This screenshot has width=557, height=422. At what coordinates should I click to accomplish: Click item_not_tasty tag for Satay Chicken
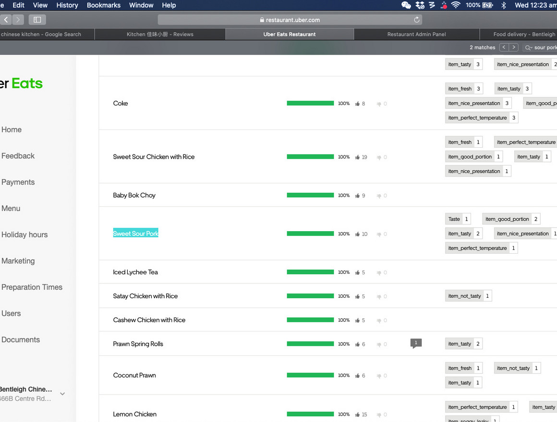pyautogui.click(x=468, y=296)
